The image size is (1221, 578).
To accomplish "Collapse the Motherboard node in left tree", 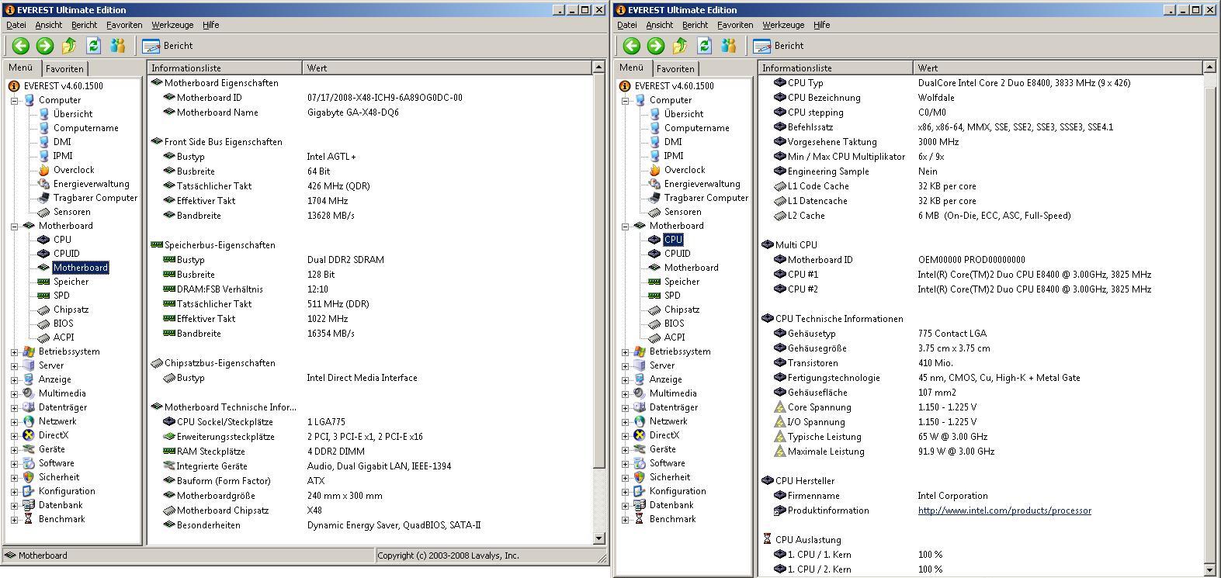I will point(14,226).
